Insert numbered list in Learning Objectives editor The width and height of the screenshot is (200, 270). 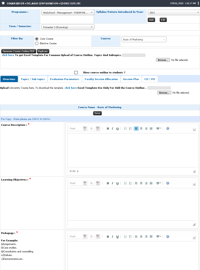pos(126,183)
